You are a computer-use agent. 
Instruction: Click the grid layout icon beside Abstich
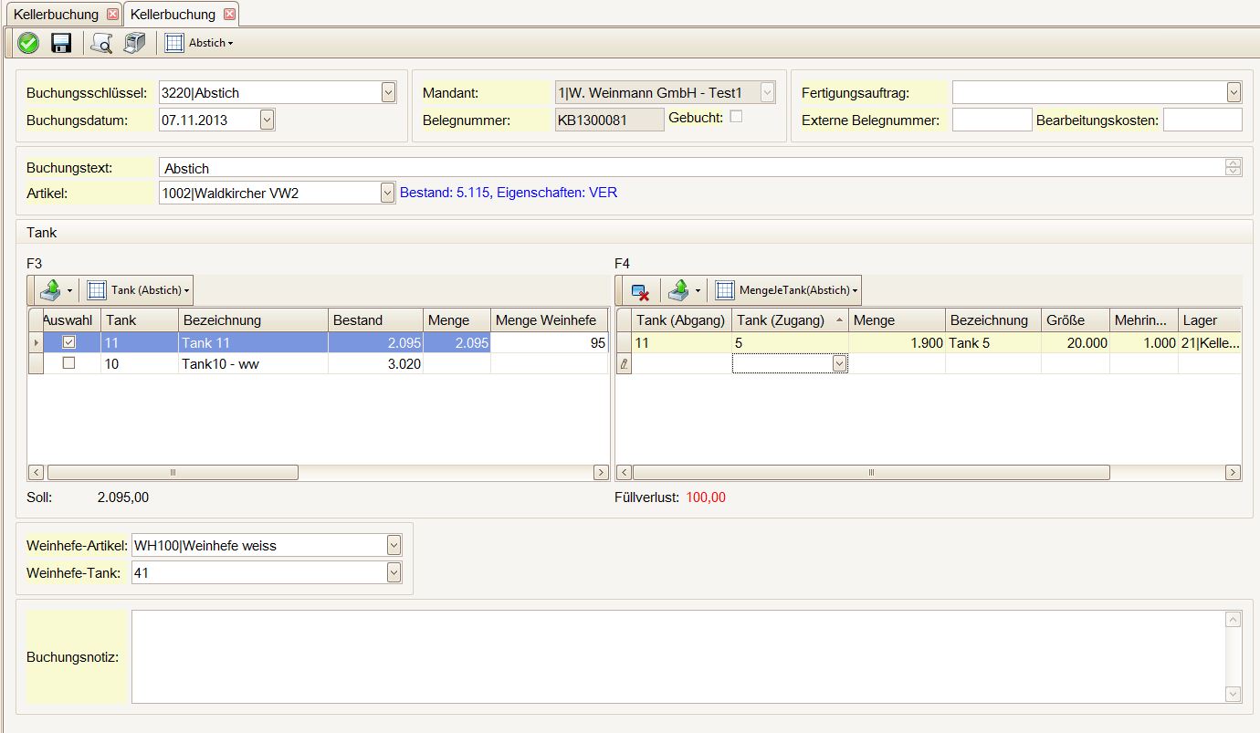click(x=174, y=43)
